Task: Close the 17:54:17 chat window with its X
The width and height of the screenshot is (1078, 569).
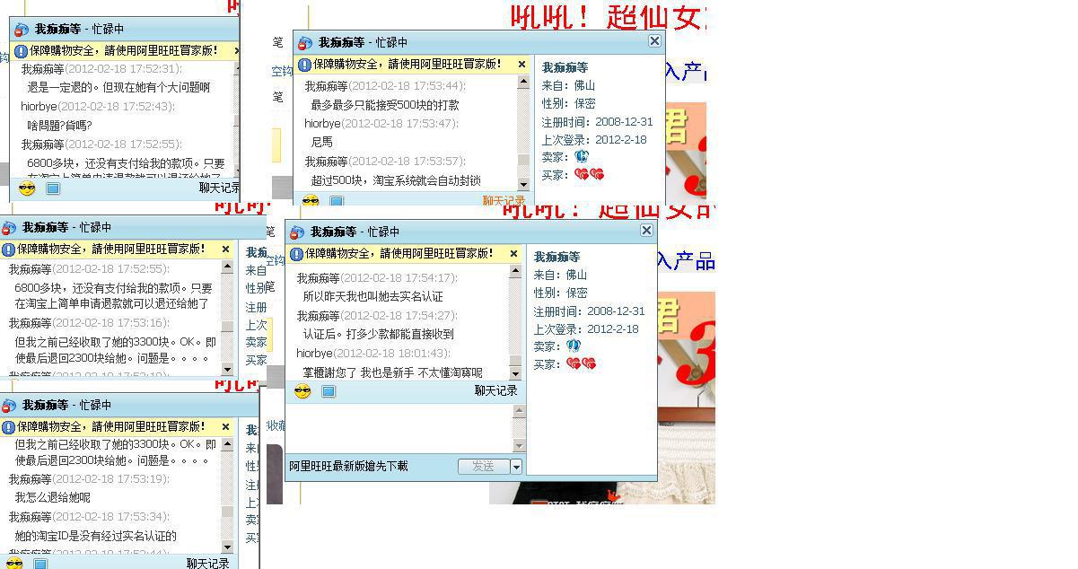Action: [646, 231]
